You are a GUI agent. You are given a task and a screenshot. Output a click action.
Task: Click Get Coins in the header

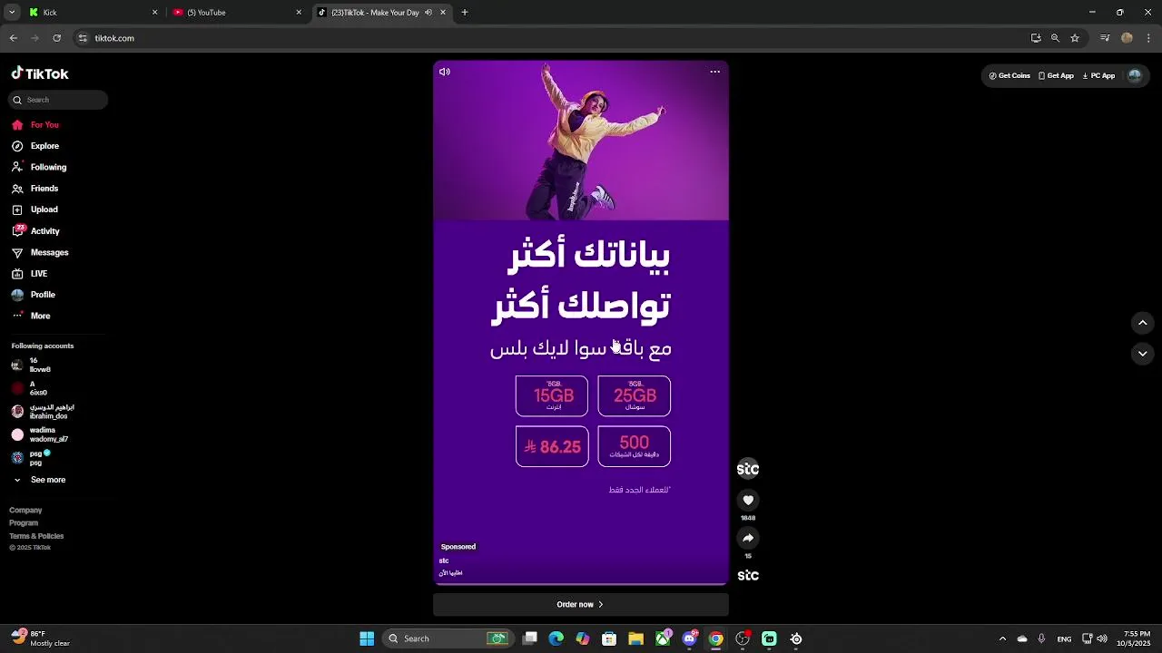coord(1009,76)
